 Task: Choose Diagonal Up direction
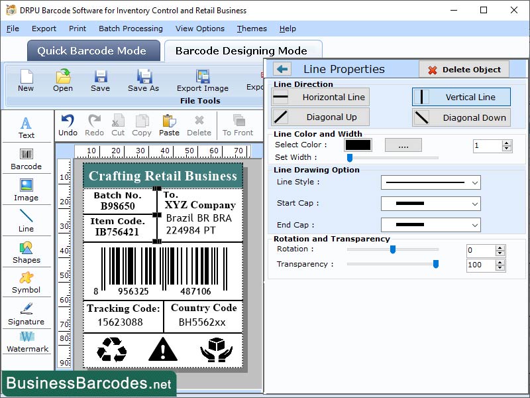pos(320,117)
